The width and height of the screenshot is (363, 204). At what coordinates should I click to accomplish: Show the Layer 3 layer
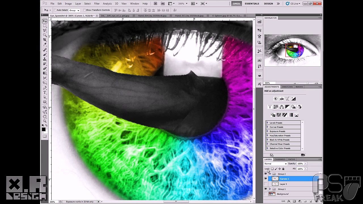266,184
